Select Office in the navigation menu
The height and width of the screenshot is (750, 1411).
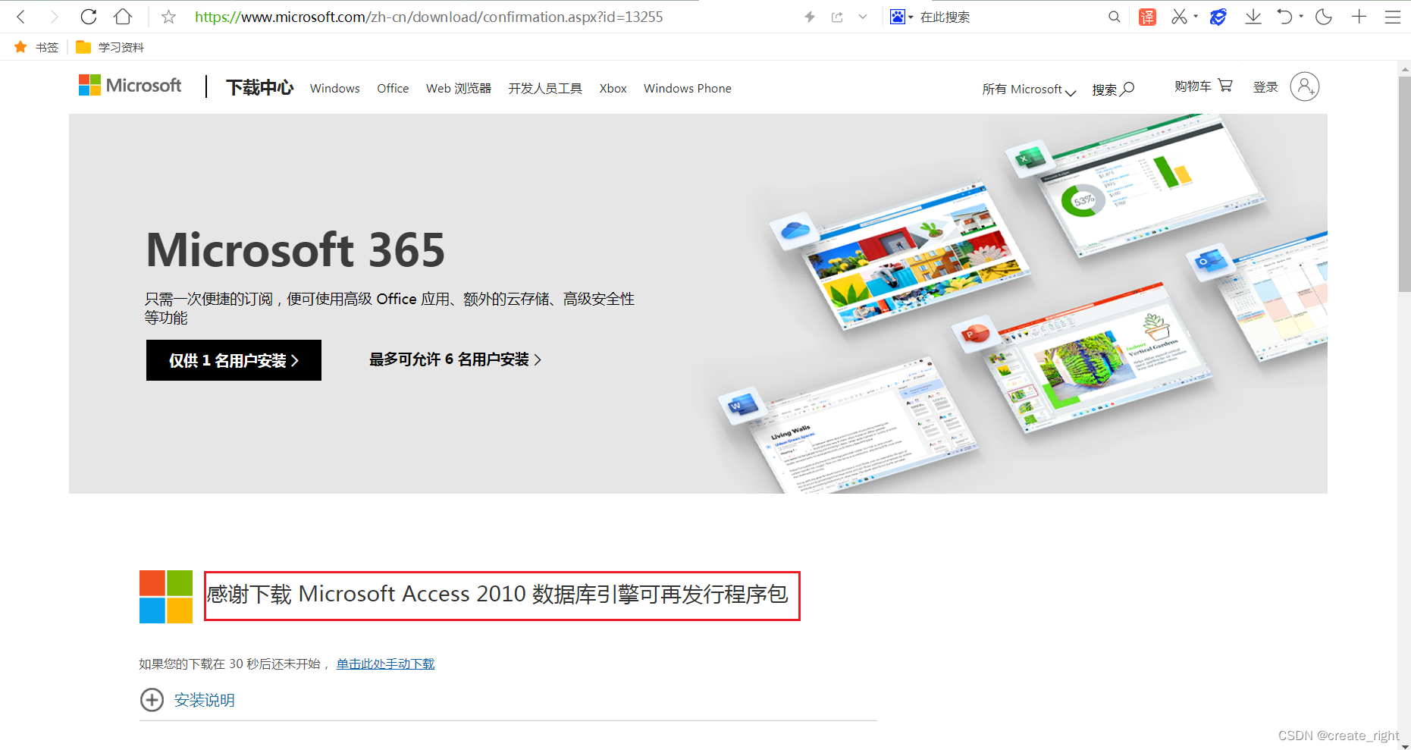(x=393, y=89)
